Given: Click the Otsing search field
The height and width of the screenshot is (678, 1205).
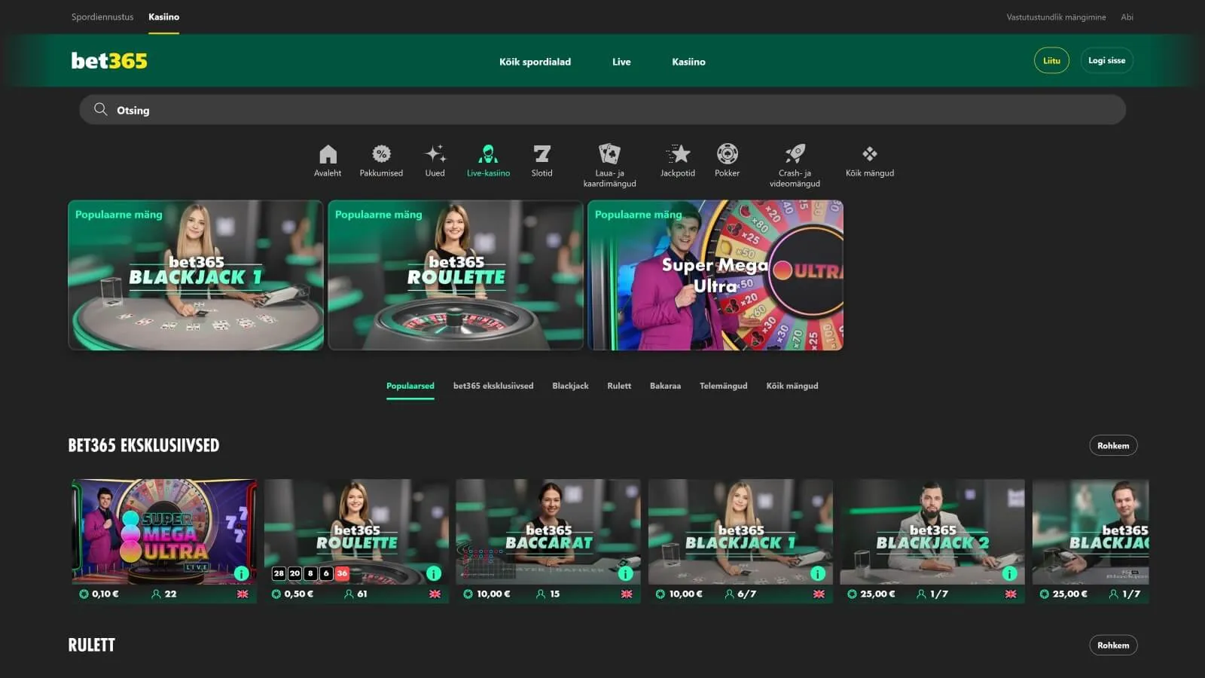Looking at the screenshot, I should pyautogui.click(x=602, y=110).
